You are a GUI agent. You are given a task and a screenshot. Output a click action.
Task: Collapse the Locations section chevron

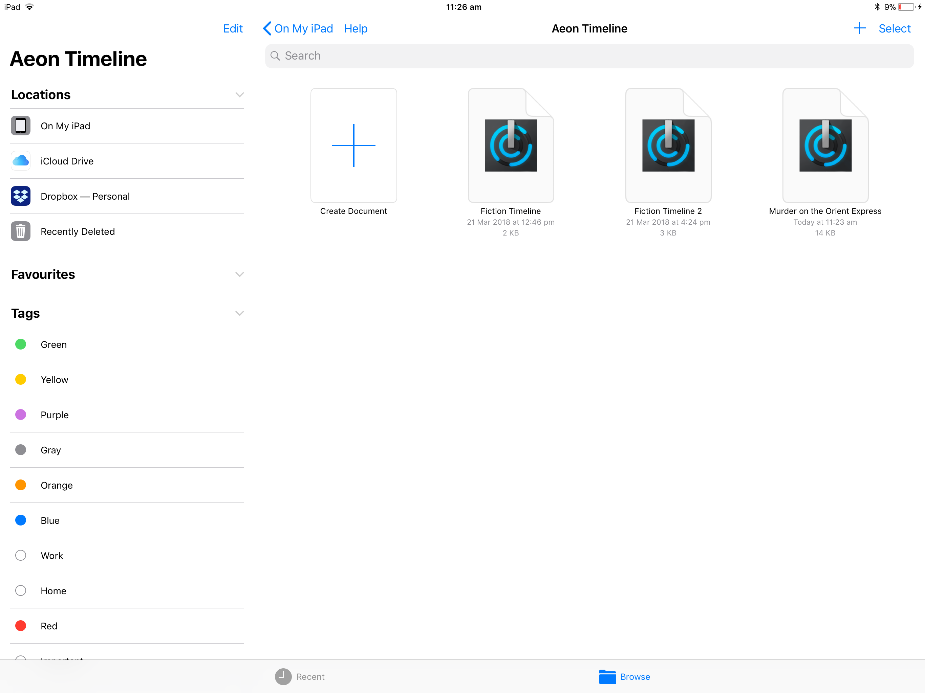[x=239, y=95]
